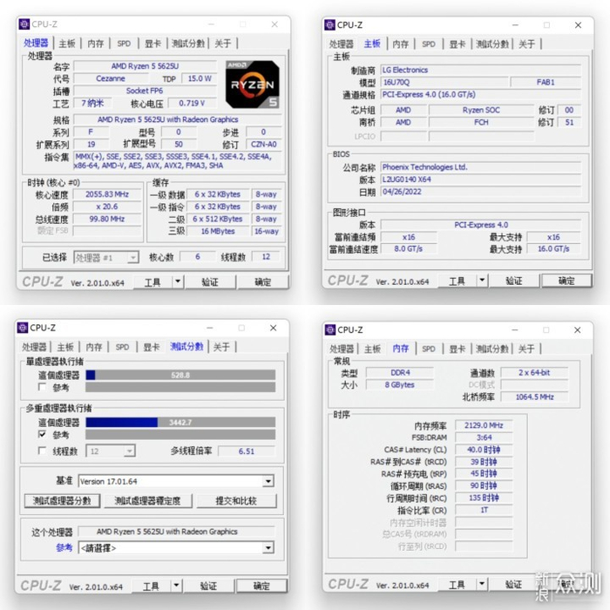Screen dimensions: 610x610
Task: Click single-thread score bar showing 528.8
Action: coord(180,375)
